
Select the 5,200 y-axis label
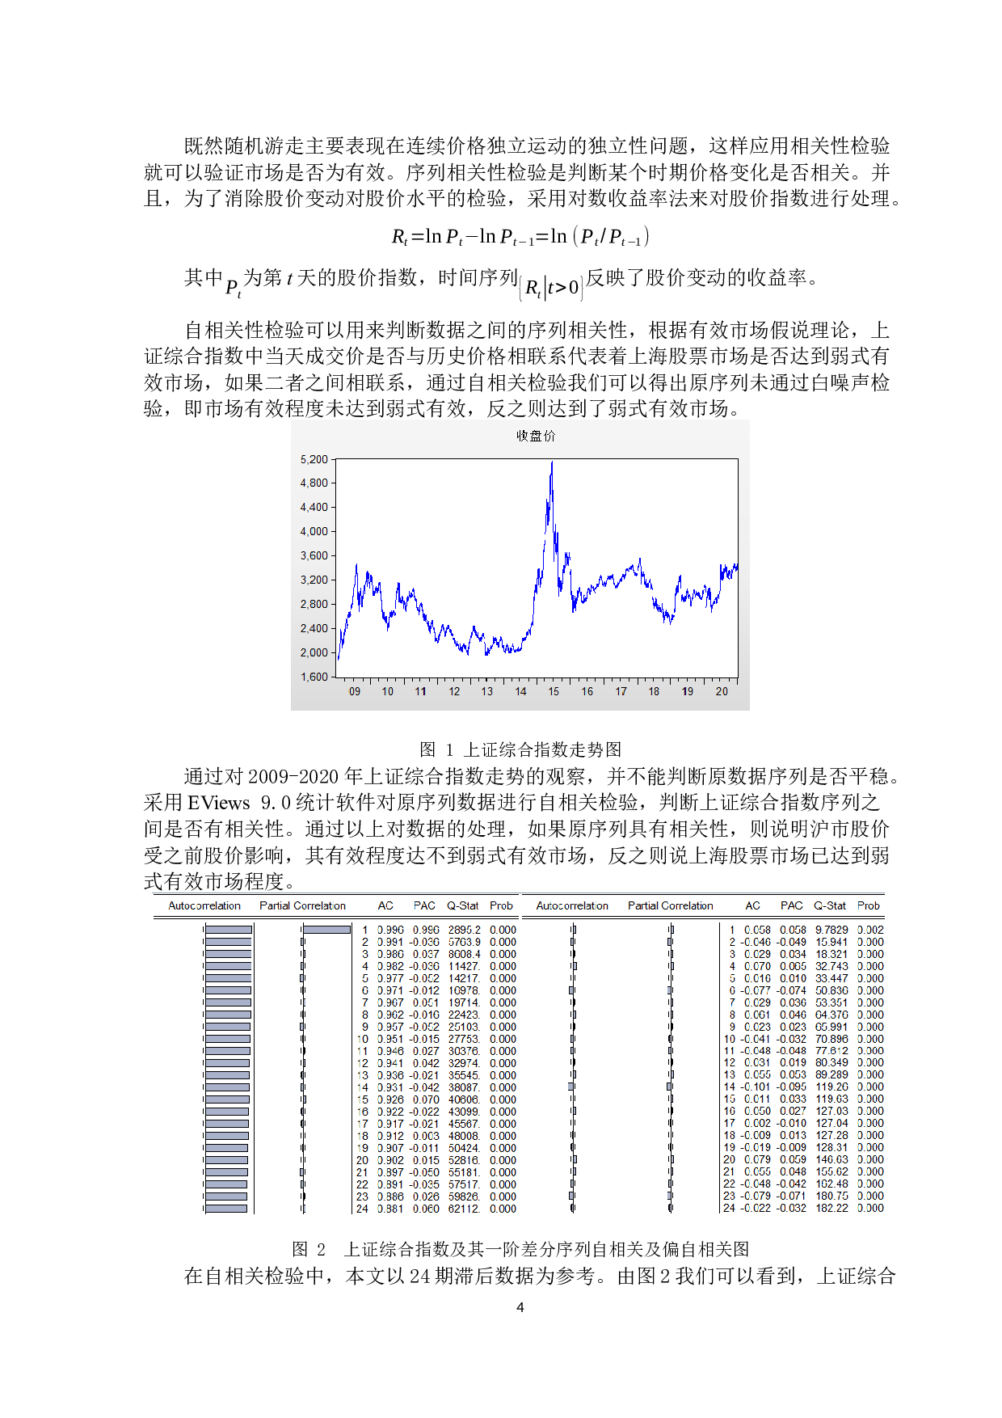[x=314, y=459]
